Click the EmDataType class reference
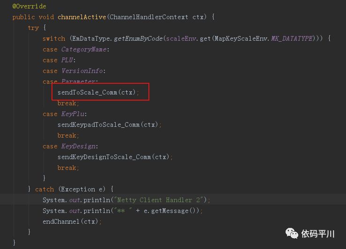The image size is (346, 249). [91, 38]
